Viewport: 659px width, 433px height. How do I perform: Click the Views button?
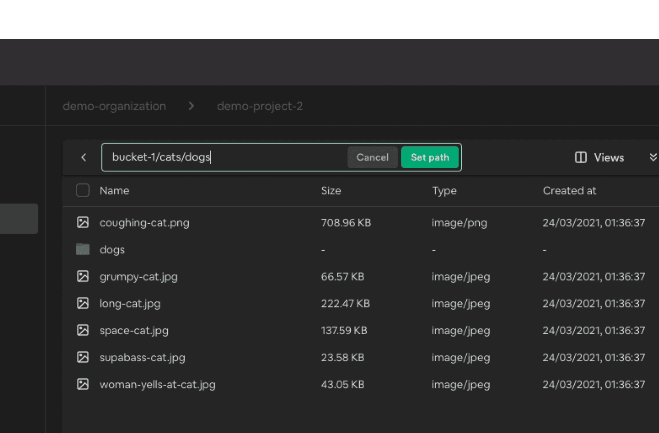tap(608, 157)
